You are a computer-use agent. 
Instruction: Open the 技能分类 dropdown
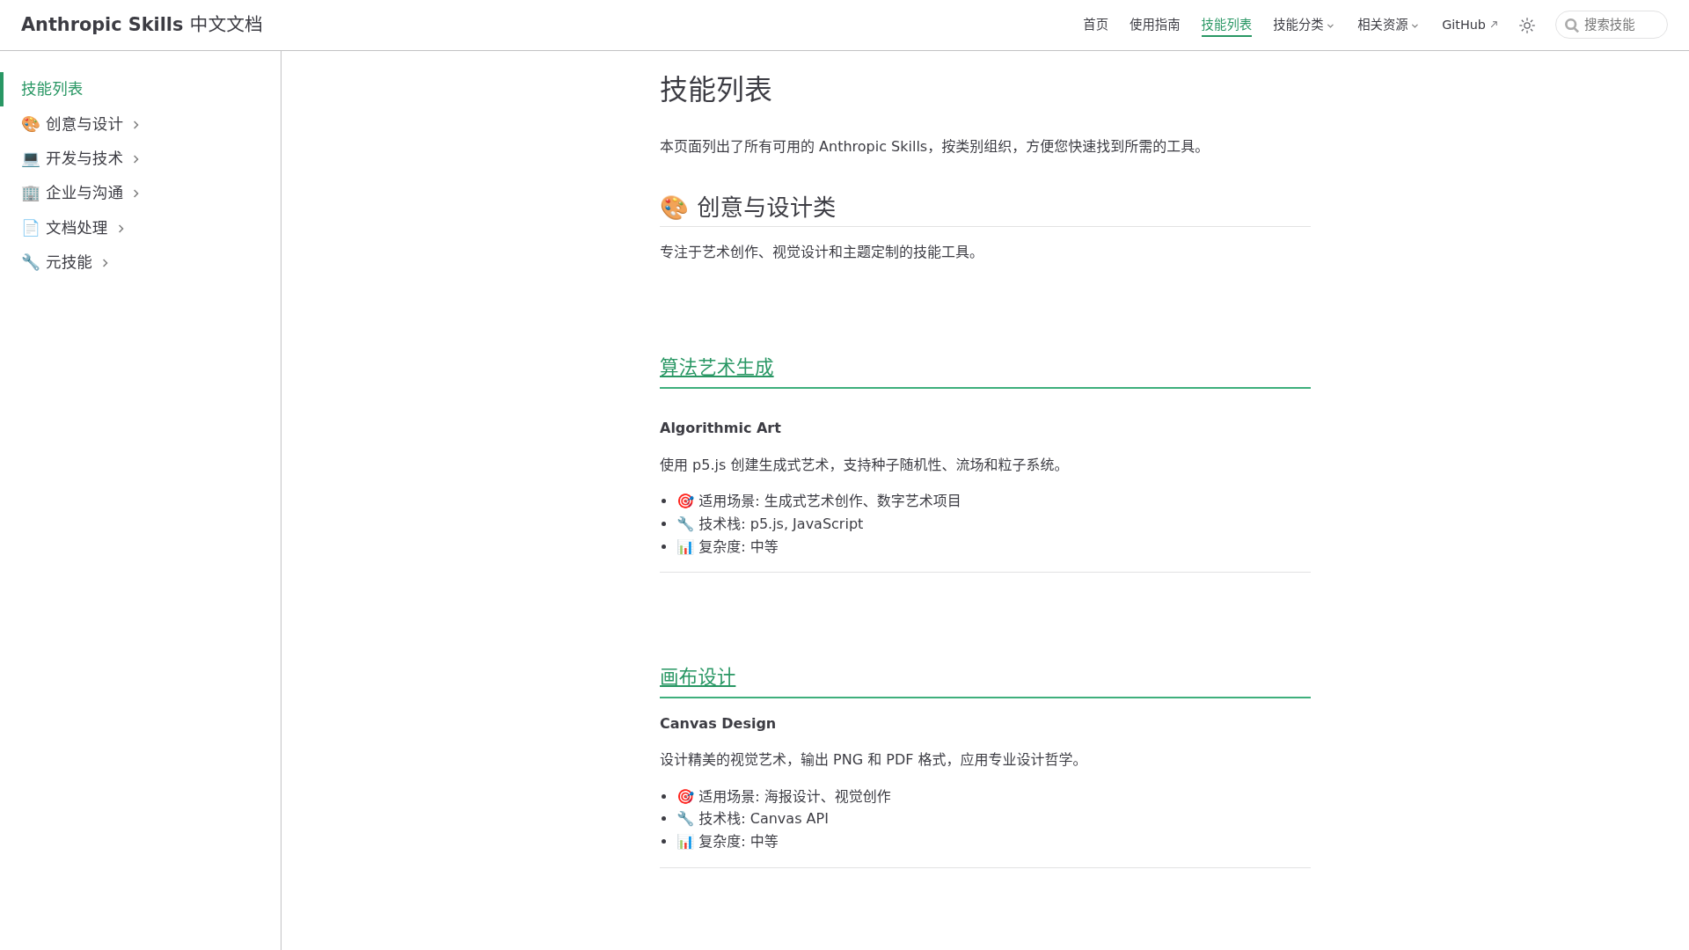point(1303,25)
